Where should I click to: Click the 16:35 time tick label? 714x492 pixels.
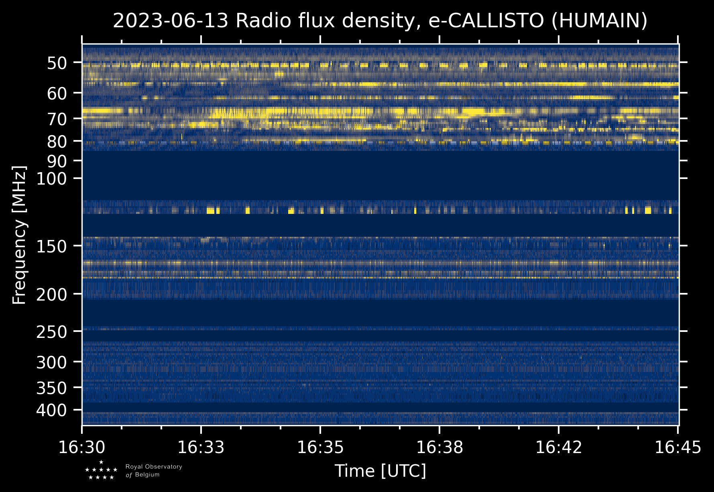pyautogui.click(x=320, y=447)
